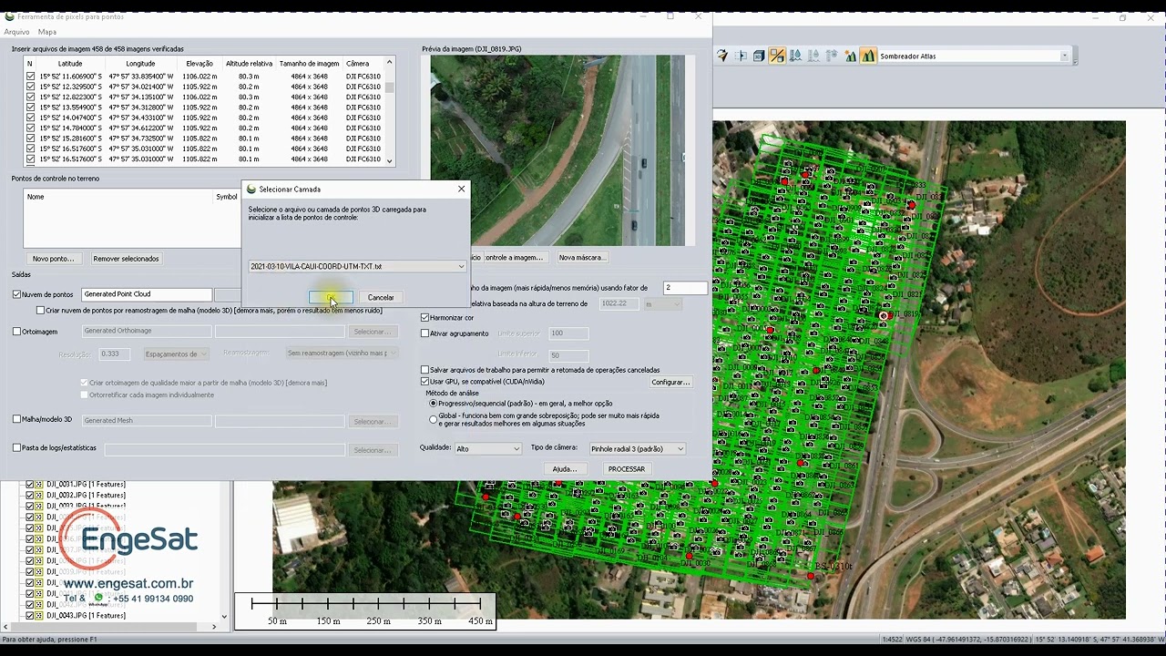This screenshot has height=656, width=1166.
Task: Open the Qualidade dropdown set to Alto
Action: point(488,448)
